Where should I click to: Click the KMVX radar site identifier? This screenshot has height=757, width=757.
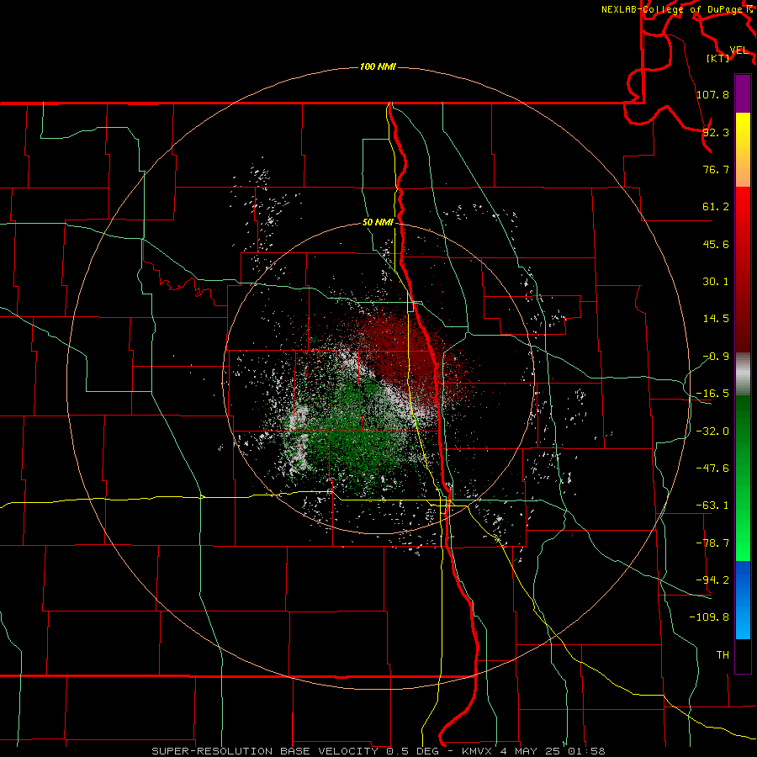(478, 751)
